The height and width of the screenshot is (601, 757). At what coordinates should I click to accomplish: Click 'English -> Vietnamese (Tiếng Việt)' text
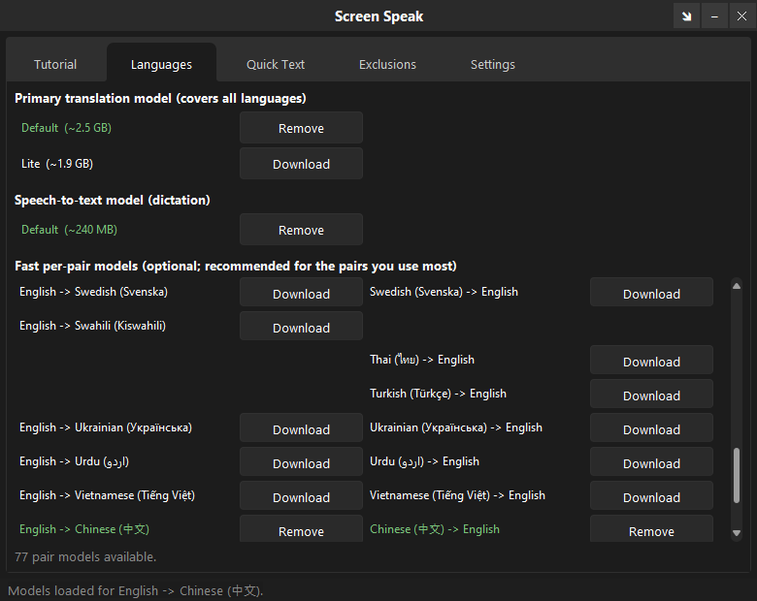pyautogui.click(x=107, y=495)
